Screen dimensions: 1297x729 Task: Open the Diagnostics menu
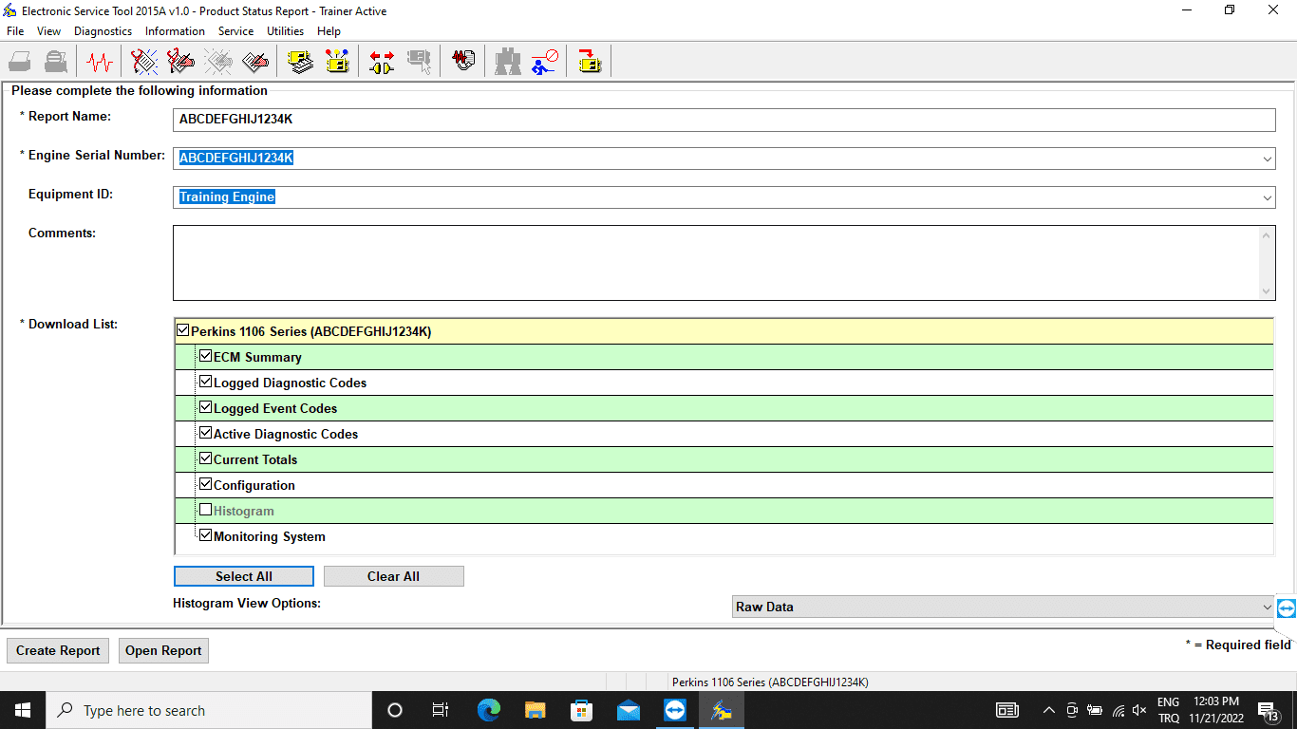pos(103,31)
